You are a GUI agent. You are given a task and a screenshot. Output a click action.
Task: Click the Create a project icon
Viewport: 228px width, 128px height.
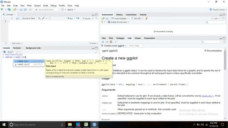point(9,10)
